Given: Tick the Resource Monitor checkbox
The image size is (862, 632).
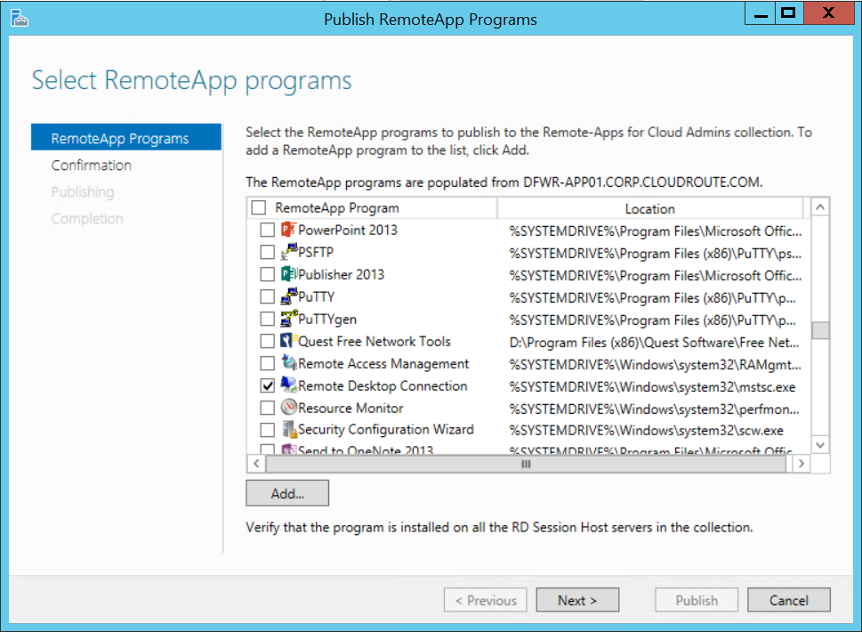Looking at the screenshot, I should pos(267,408).
